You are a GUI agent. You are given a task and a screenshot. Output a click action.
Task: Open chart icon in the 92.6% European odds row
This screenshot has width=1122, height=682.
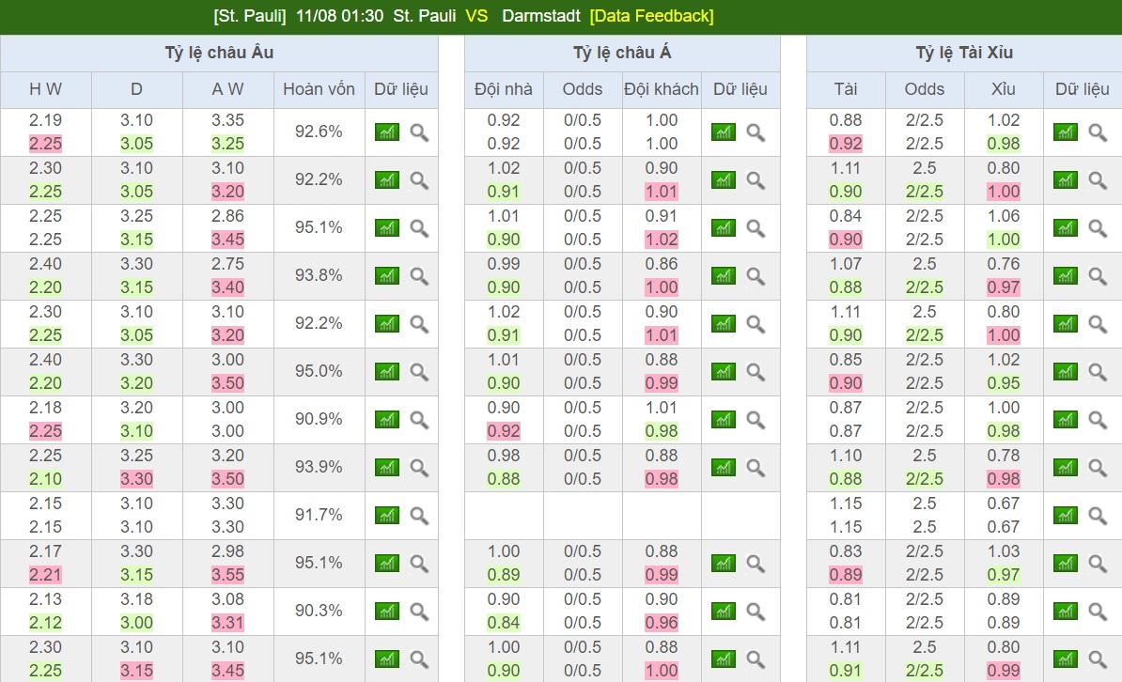coord(387,132)
